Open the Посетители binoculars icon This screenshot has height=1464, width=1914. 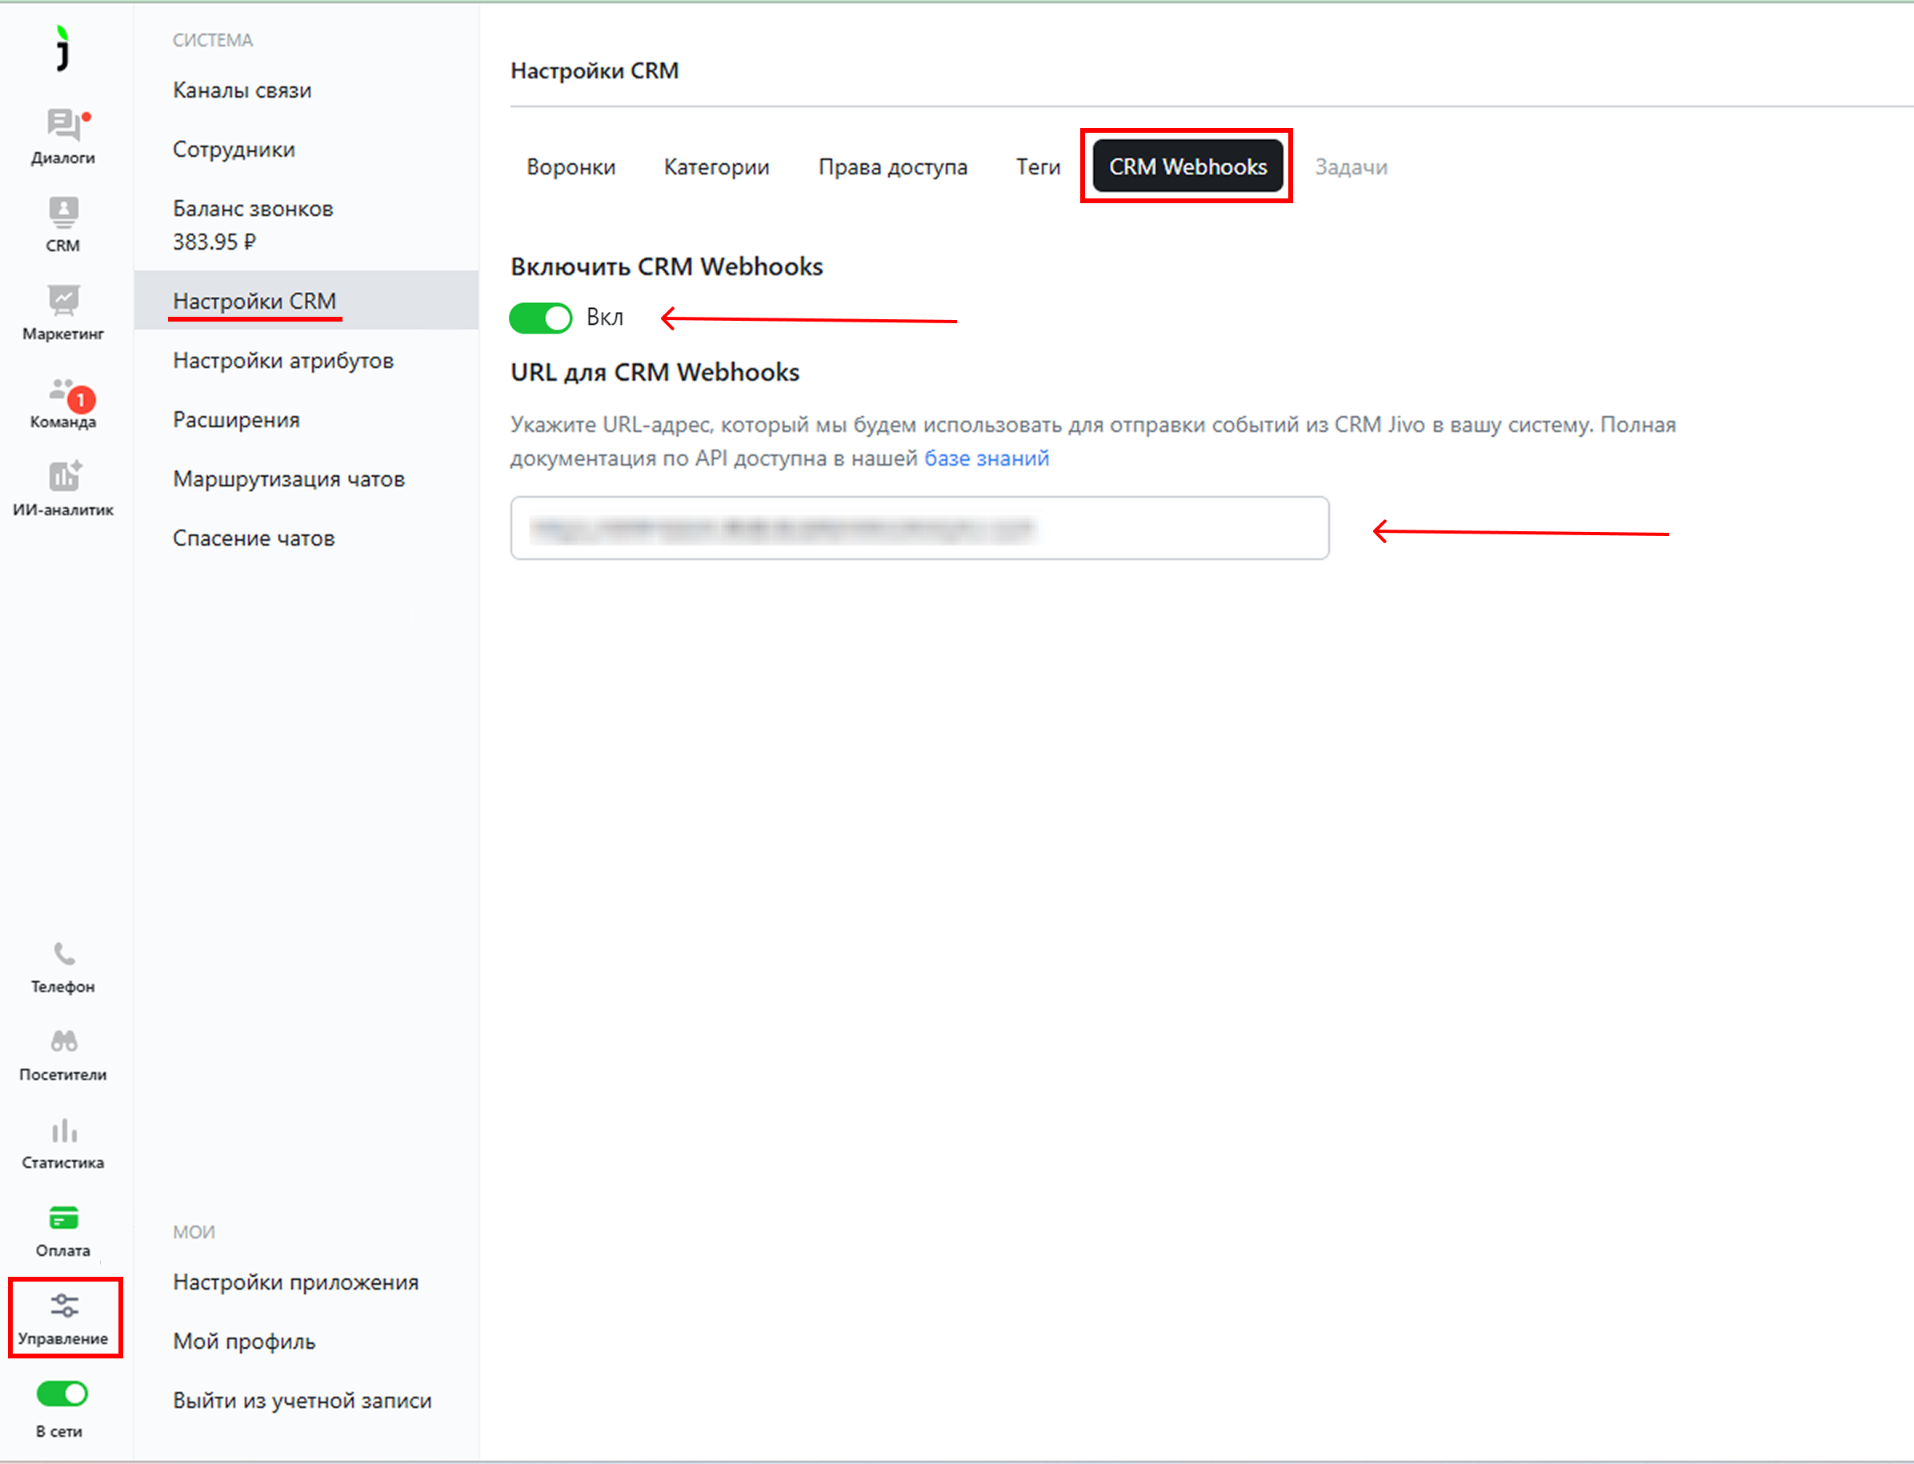click(x=62, y=1042)
